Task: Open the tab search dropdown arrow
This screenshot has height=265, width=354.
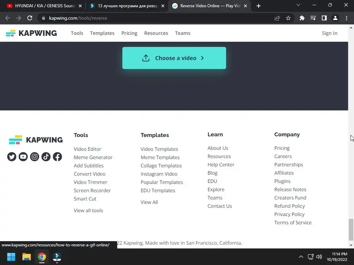Action: pyautogui.click(x=298, y=5)
